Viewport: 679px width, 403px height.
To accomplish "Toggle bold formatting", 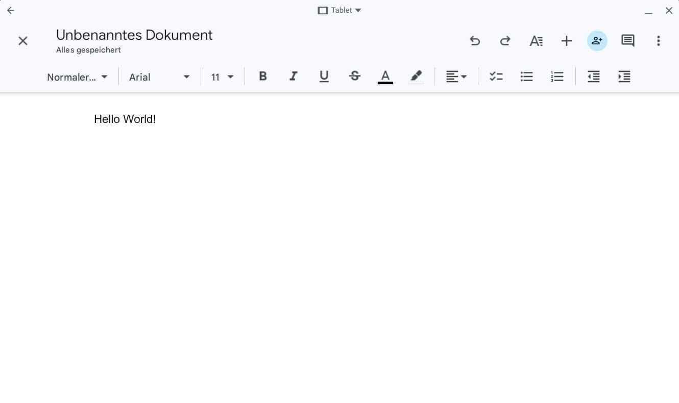I will (263, 77).
